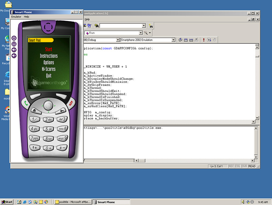This screenshot has height=205, width=272.
Task: Click the emulator volume up icon
Action: click(x=14, y=50)
